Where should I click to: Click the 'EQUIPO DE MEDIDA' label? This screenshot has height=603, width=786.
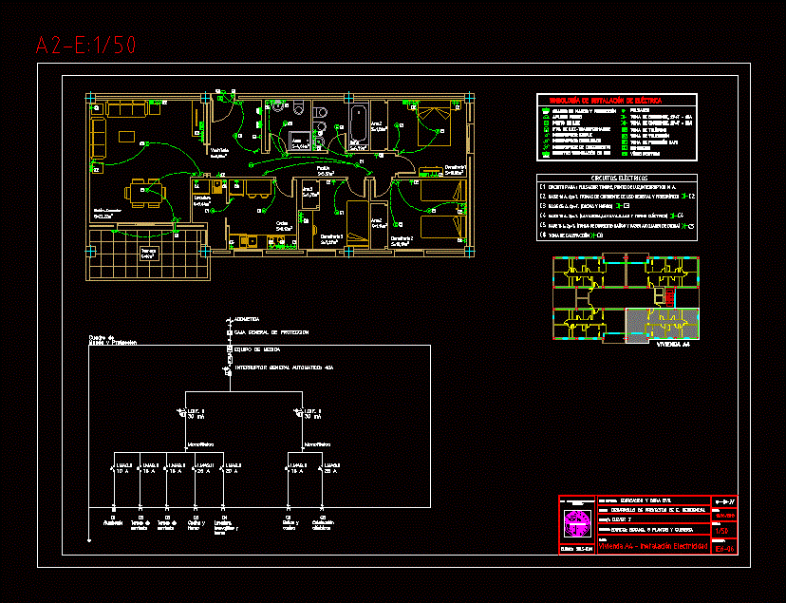pyautogui.click(x=257, y=349)
